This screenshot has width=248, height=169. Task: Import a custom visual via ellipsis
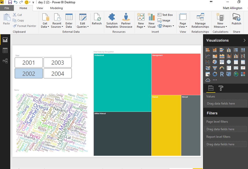(x=215, y=80)
